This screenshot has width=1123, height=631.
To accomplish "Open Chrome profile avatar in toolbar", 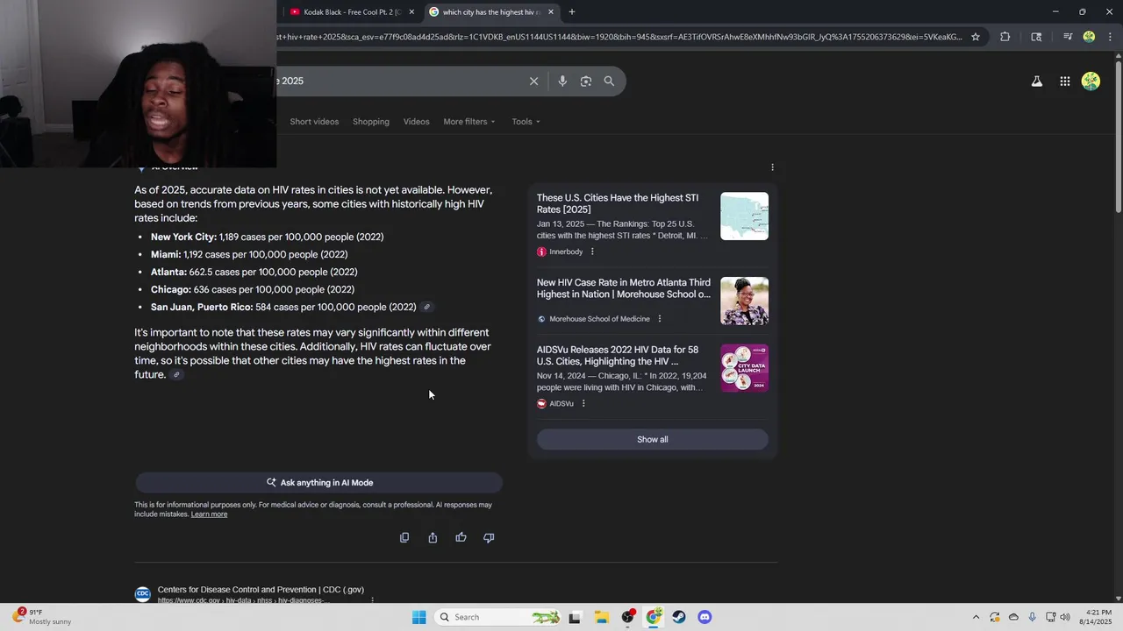I will 1089,37.
